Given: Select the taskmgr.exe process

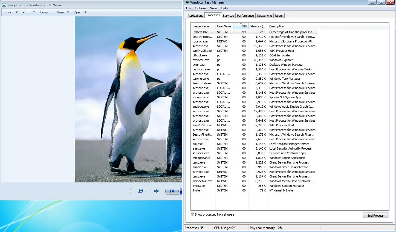Looking at the screenshot, I should [x=254, y=79].
